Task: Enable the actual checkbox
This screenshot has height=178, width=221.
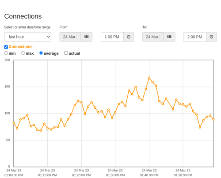Action: (x=66, y=53)
